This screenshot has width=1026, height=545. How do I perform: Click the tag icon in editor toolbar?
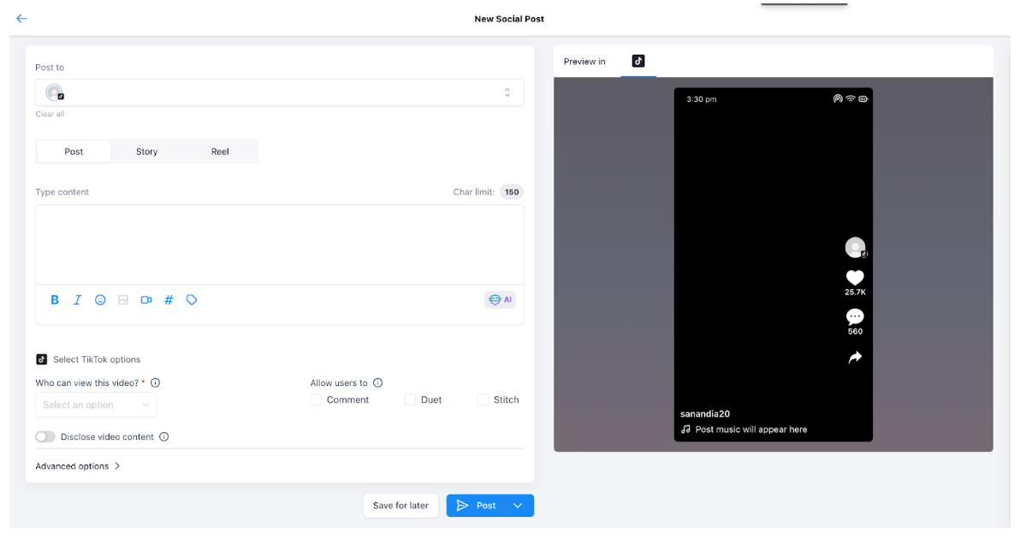point(192,300)
